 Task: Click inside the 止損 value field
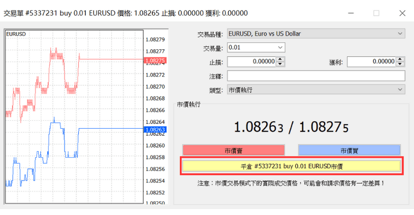(251, 62)
